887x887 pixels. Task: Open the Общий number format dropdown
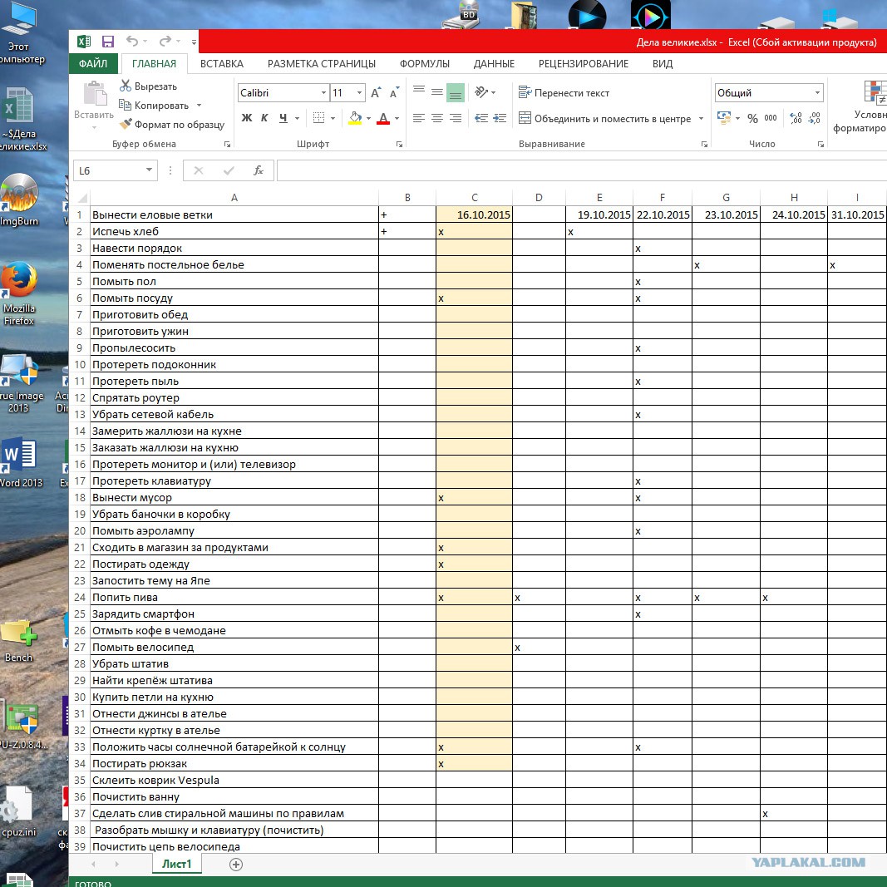point(818,93)
